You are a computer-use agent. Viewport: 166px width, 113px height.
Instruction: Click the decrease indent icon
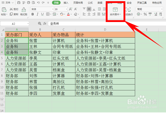click(99, 9)
